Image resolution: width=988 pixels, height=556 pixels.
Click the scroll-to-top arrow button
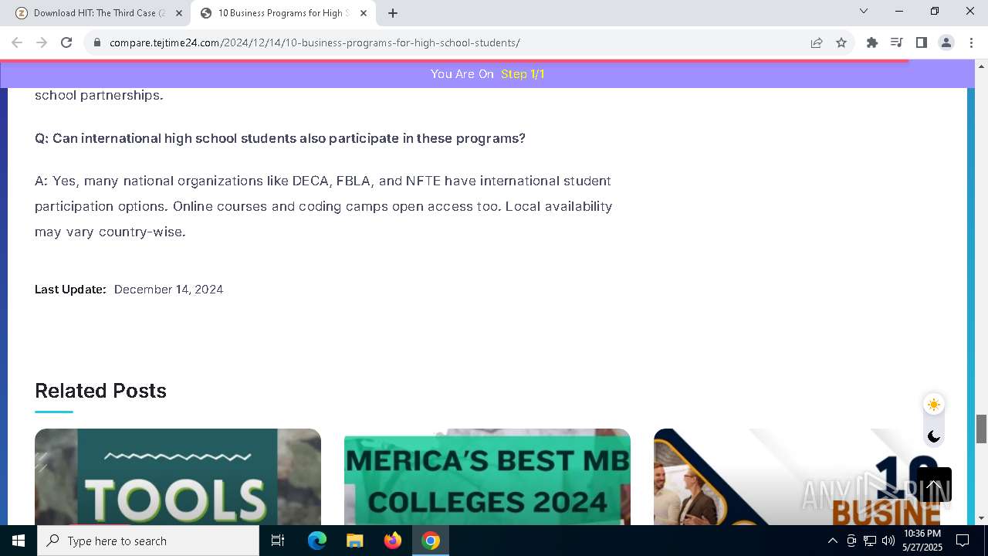click(x=934, y=485)
